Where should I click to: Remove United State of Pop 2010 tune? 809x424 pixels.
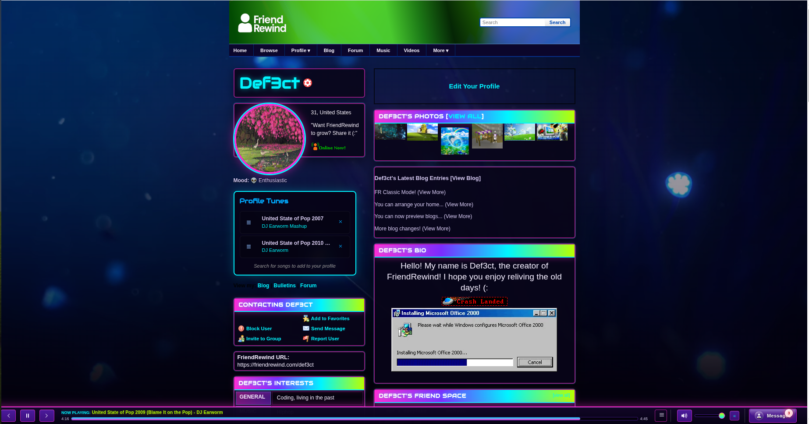point(341,246)
